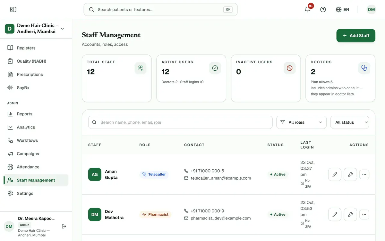
Task: Open Campaigns in the sidebar
Action: tap(36, 154)
